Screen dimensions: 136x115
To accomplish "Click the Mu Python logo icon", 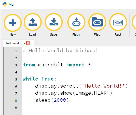I will [x=5, y=4].
